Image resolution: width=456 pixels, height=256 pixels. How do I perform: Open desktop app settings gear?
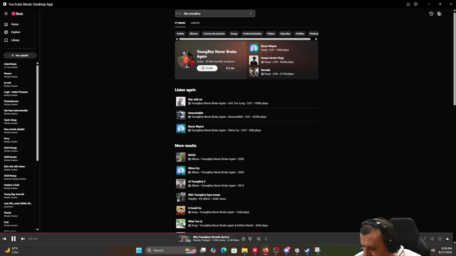click(416, 4)
